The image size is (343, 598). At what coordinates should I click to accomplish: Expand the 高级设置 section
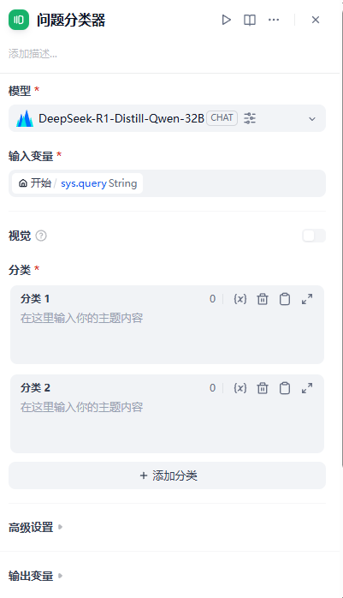[x=35, y=528]
